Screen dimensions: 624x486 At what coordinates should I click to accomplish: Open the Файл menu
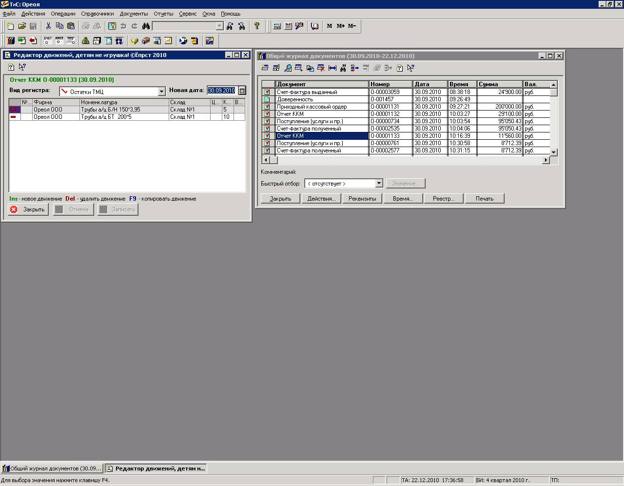9,14
